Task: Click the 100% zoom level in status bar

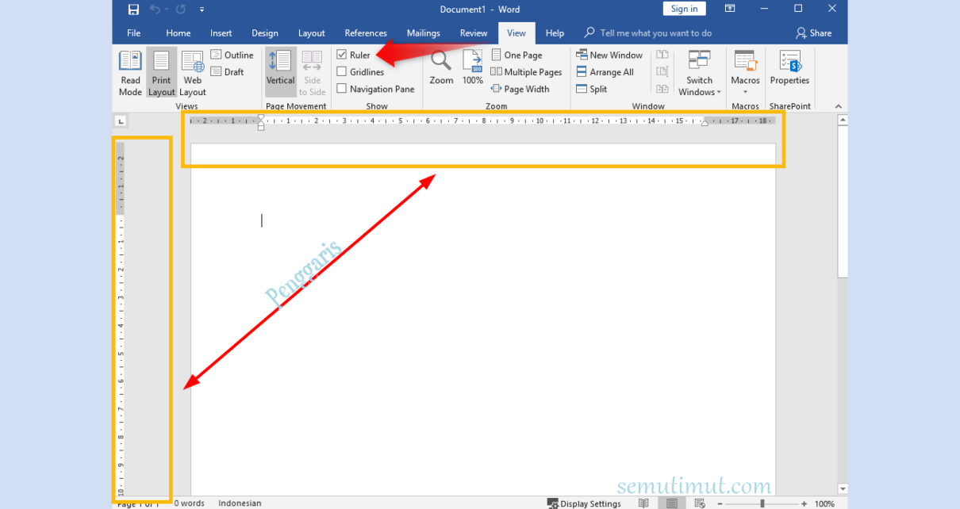Action: pyautogui.click(x=824, y=503)
